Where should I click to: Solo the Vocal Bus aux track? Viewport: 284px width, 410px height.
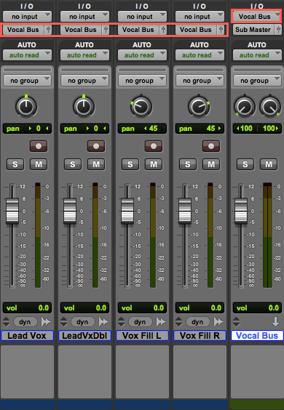pyautogui.click(x=245, y=164)
